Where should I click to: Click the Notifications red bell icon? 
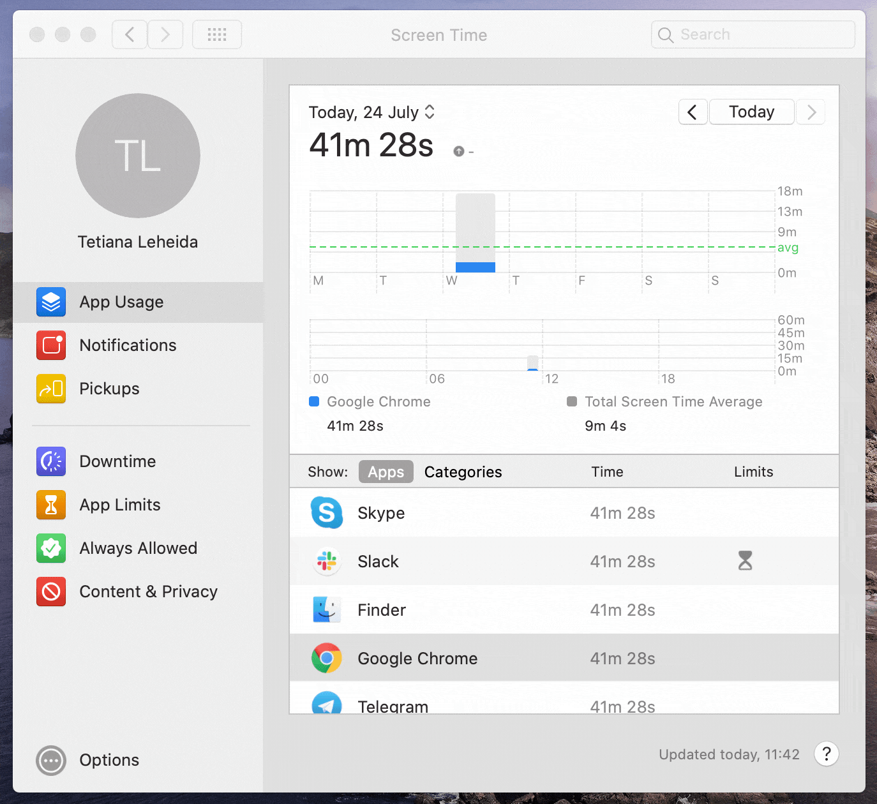(x=51, y=345)
